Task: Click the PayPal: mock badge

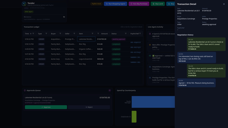Action: [x=96, y=4]
